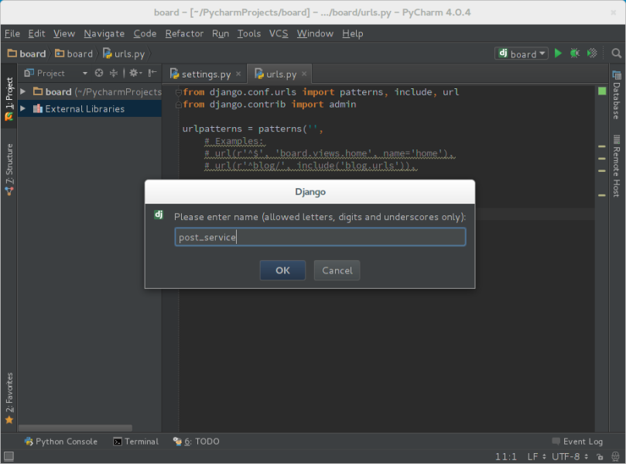Open the Structure tool window

[9, 170]
